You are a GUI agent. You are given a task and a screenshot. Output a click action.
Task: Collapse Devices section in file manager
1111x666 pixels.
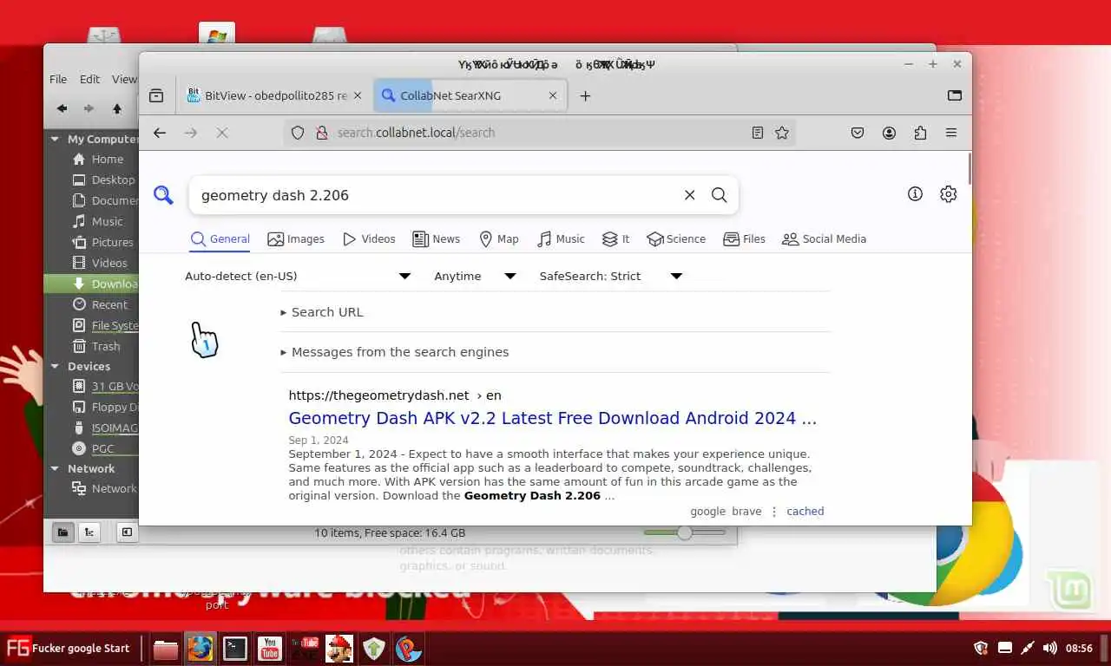tap(56, 366)
